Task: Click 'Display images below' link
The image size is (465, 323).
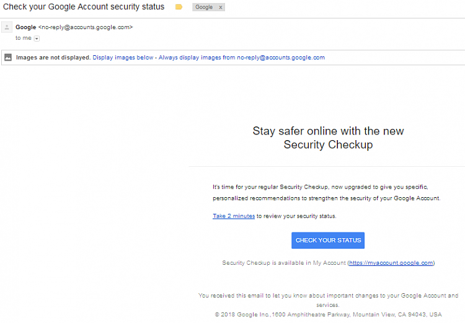Action: 123,58
